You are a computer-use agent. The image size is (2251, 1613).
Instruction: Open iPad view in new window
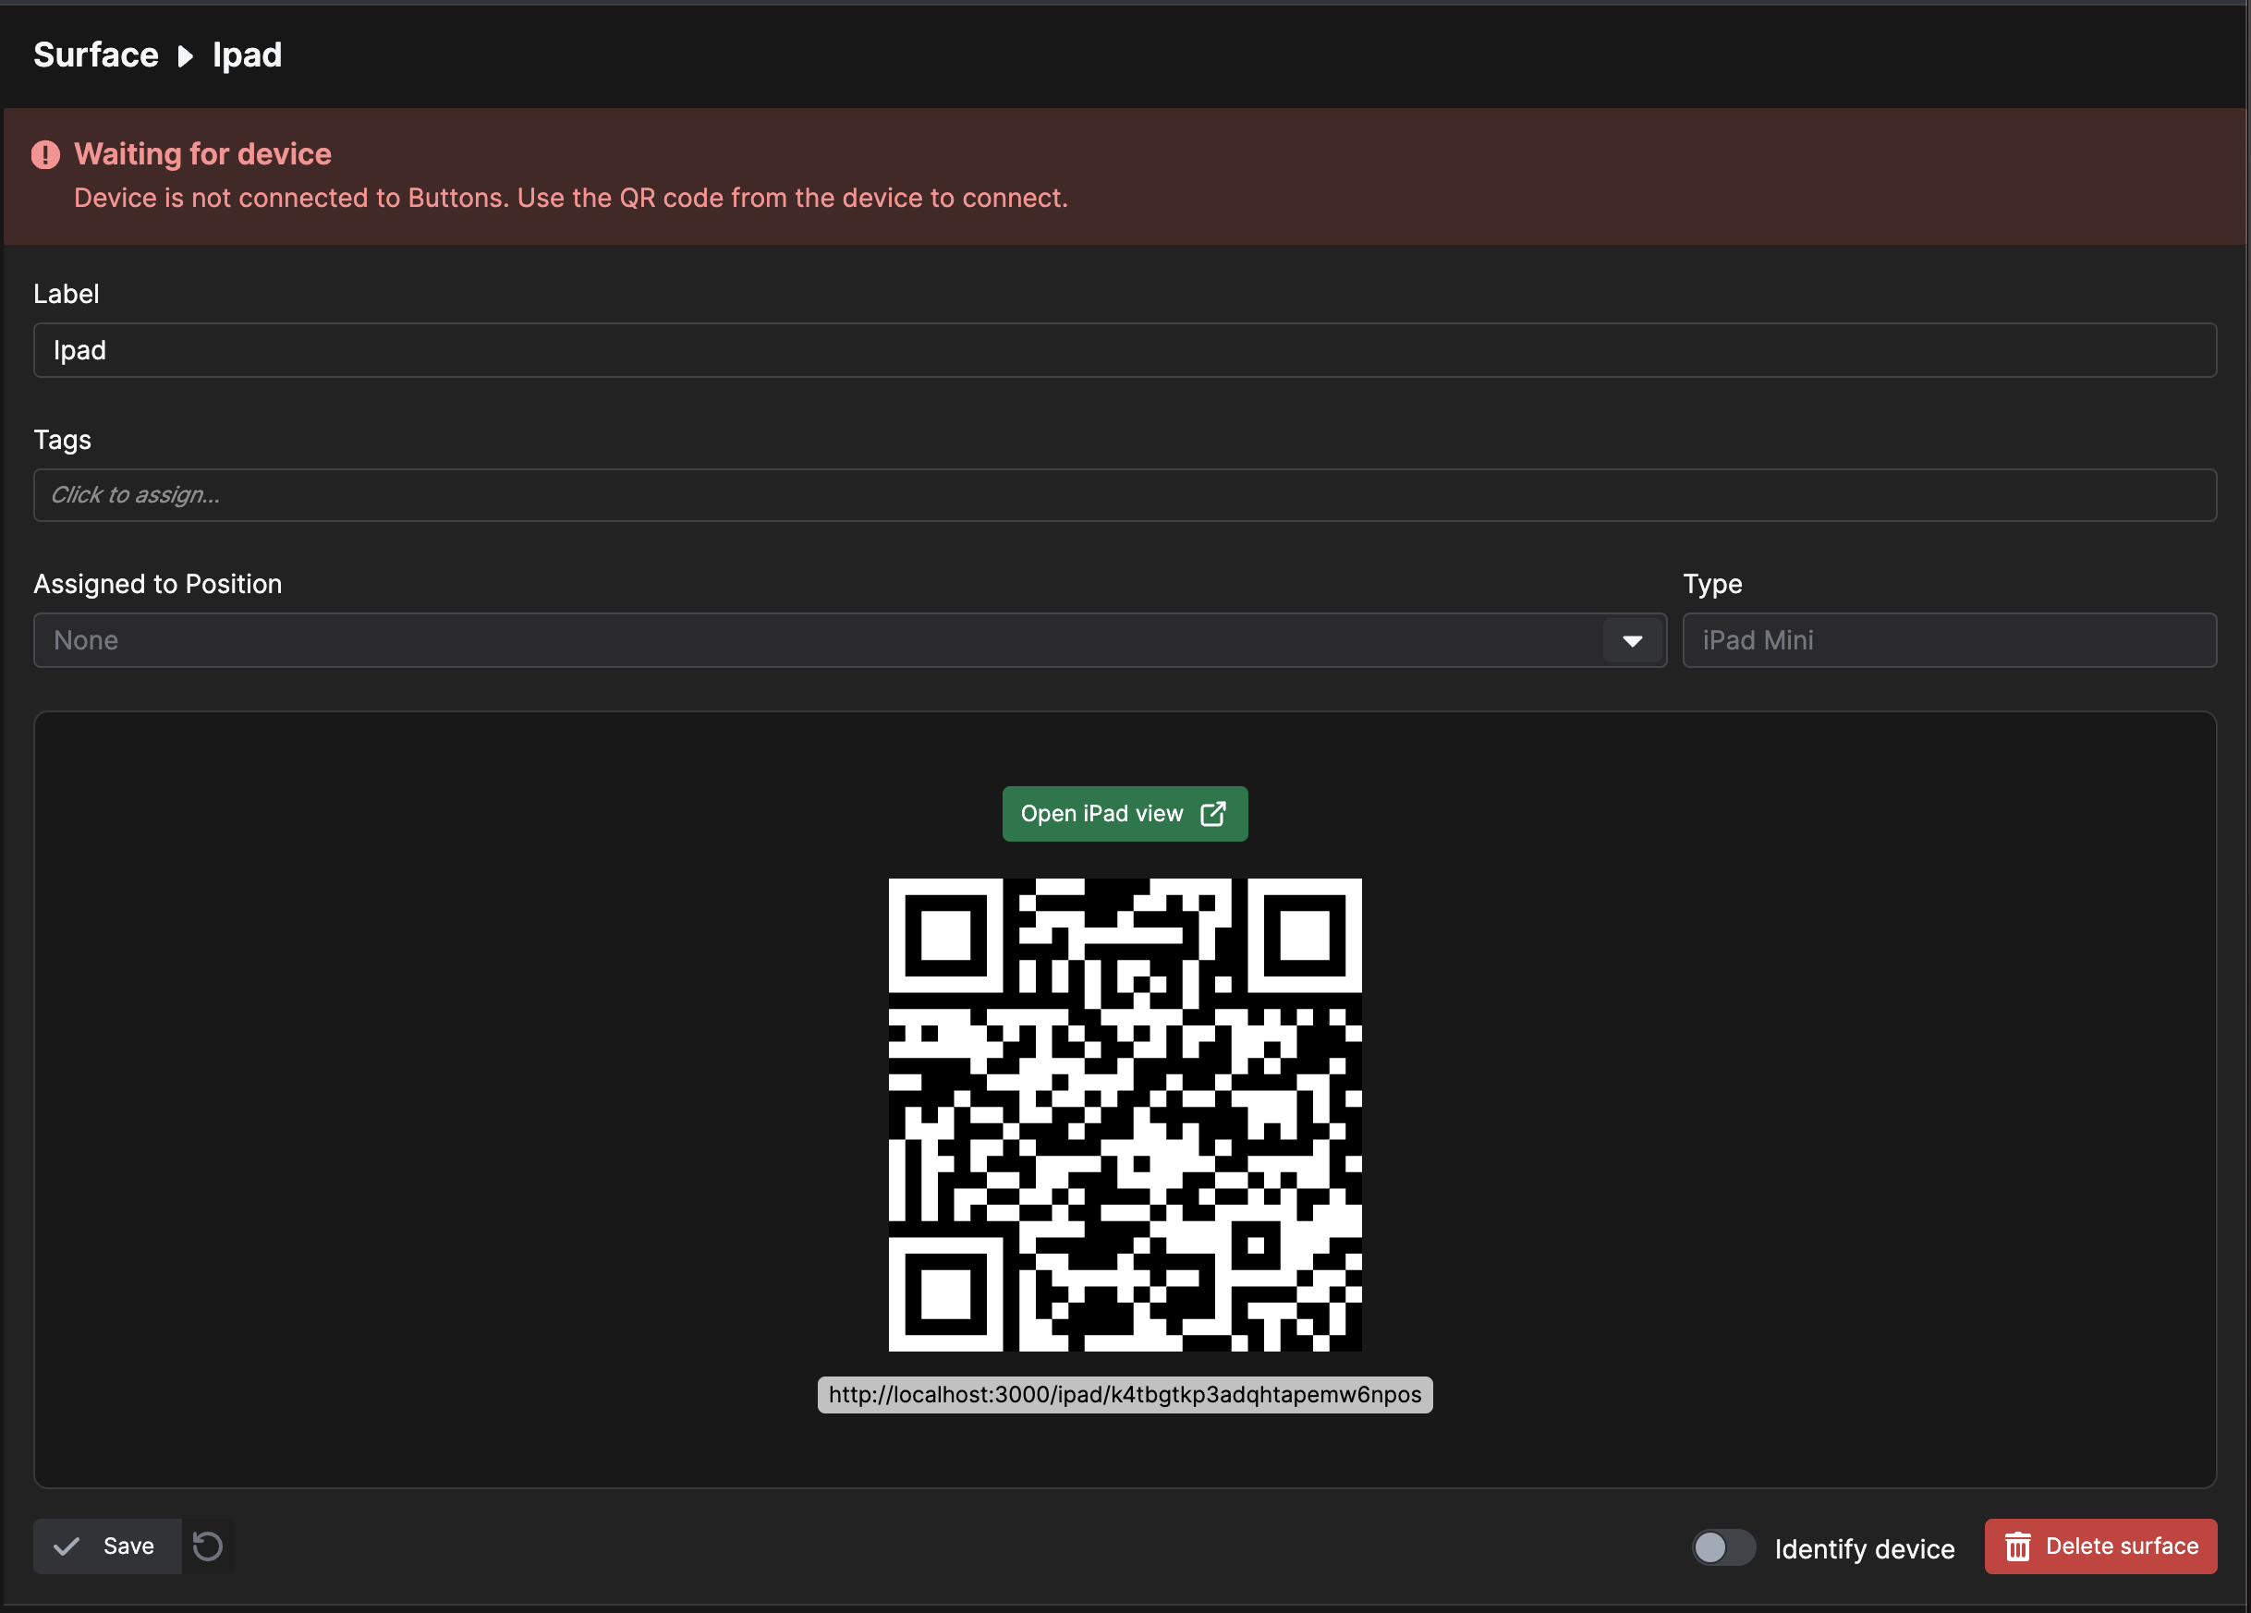pos(1125,814)
